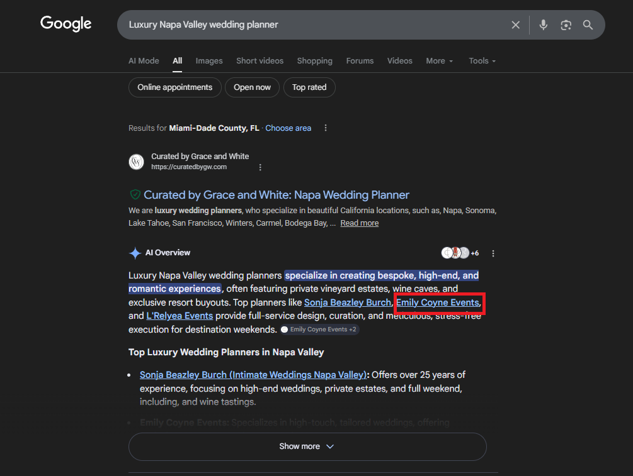Open the Sonja Beazley Burch link in overview

point(348,302)
